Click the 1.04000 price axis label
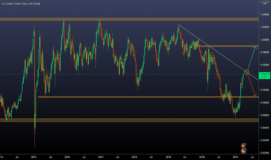The width and height of the screenshot is (271, 160). click(x=265, y=15)
